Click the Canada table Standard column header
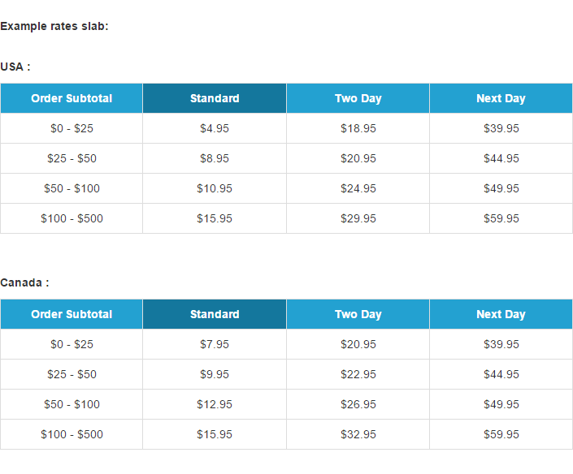The width and height of the screenshot is (573, 474). (x=215, y=314)
